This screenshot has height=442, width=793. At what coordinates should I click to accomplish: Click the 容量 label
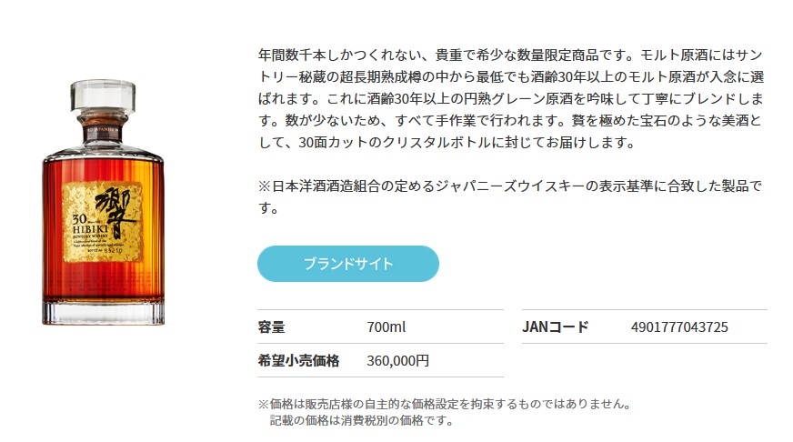click(x=272, y=327)
